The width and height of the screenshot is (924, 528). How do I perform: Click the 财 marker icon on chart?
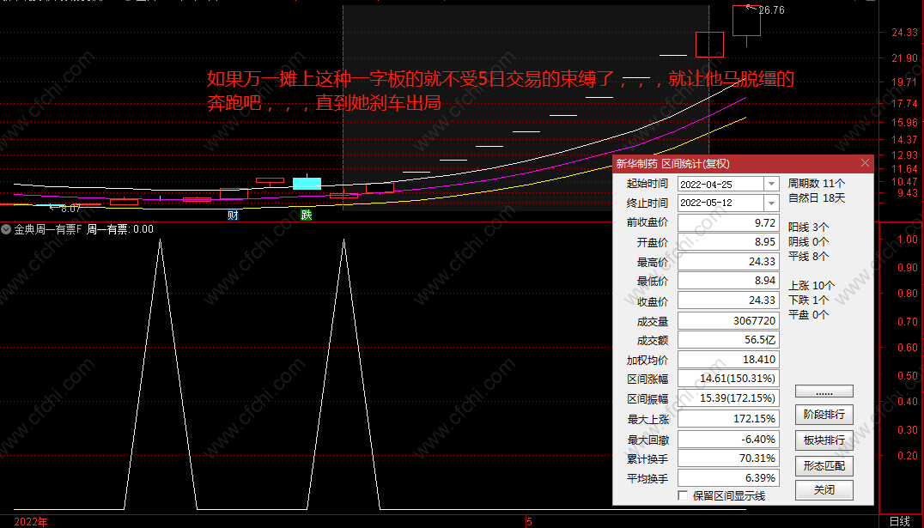tap(233, 215)
